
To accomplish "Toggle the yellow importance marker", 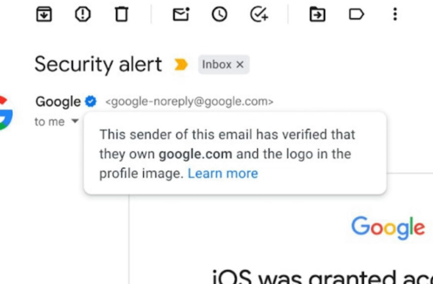I will point(181,64).
